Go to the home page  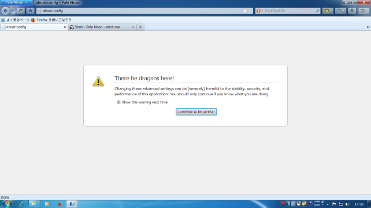coord(30,10)
